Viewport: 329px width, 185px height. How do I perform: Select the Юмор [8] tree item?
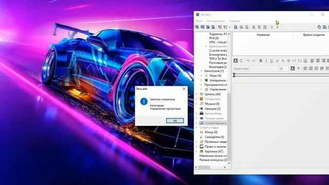click(211, 132)
